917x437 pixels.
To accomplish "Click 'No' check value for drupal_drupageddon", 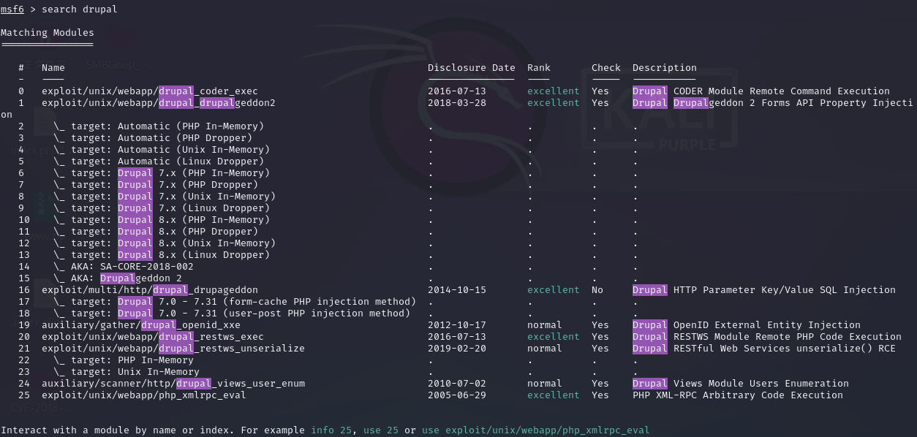I will coord(597,290).
